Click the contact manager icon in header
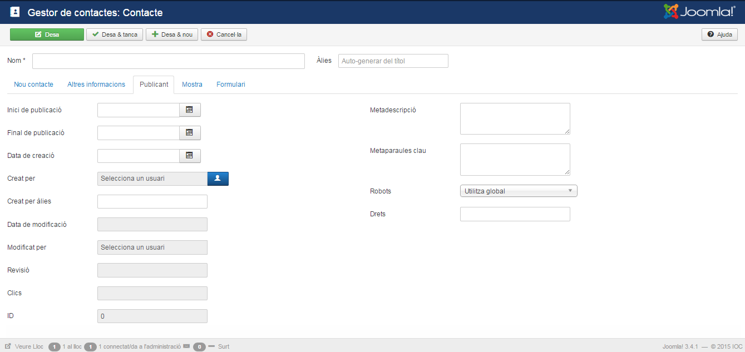The image size is (745, 352). click(x=15, y=12)
